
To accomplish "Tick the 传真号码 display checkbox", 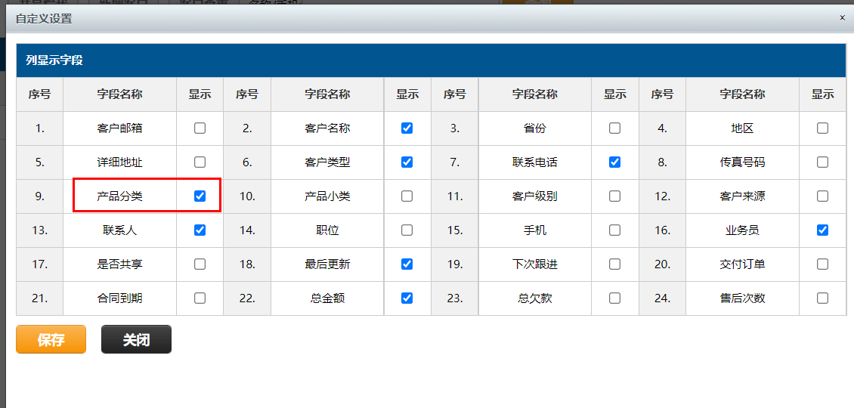I will click(x=822, y=162).
